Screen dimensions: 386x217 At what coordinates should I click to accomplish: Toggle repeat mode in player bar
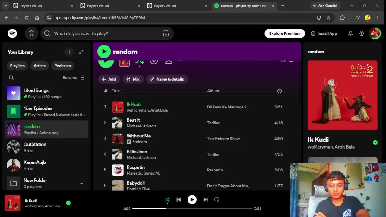click(217, 200)
